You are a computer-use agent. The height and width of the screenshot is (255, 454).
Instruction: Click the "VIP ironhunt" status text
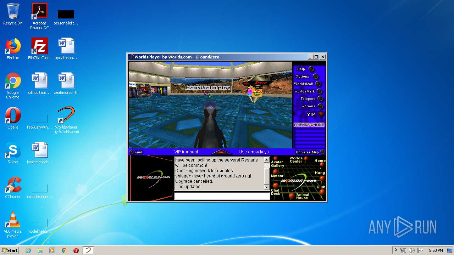coord(186,152)
